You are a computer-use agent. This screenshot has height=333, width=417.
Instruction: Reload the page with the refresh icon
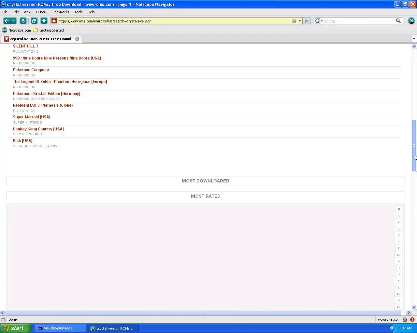[23, 21]
